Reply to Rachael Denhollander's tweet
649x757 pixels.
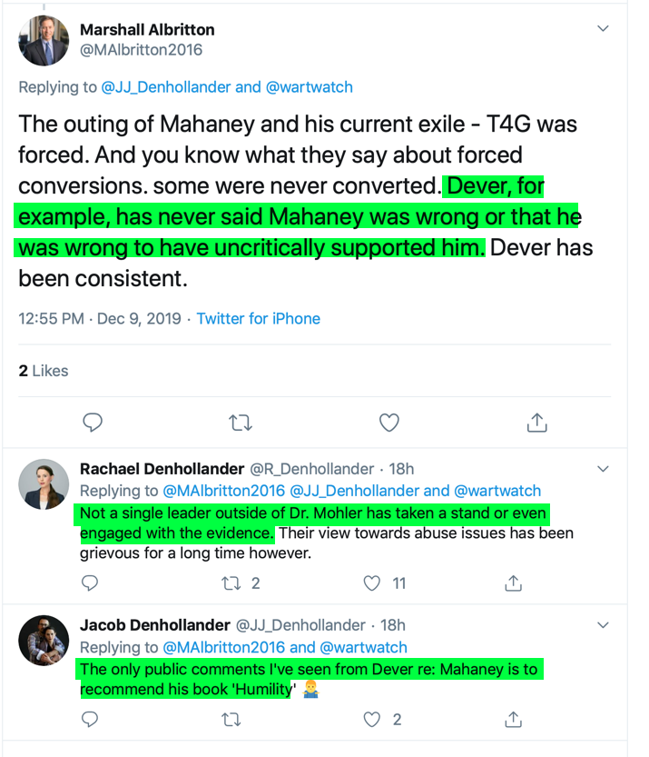coord(91,583)
